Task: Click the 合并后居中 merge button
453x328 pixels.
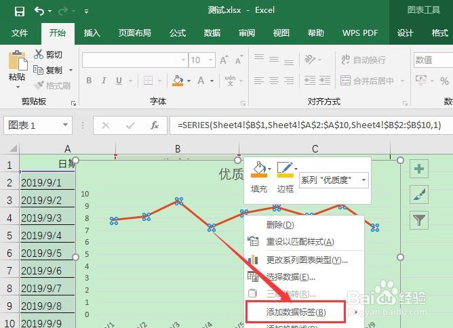Action: coord(367,81)
